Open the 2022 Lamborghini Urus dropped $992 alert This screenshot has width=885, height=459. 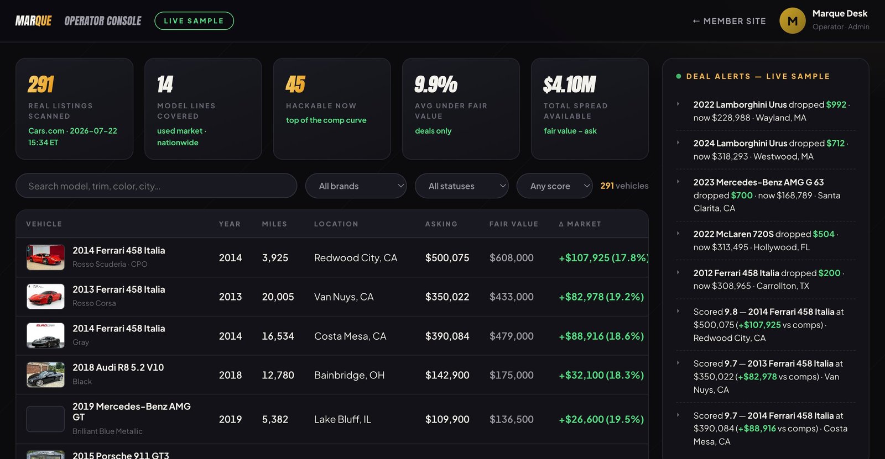[x=766, y=111]
